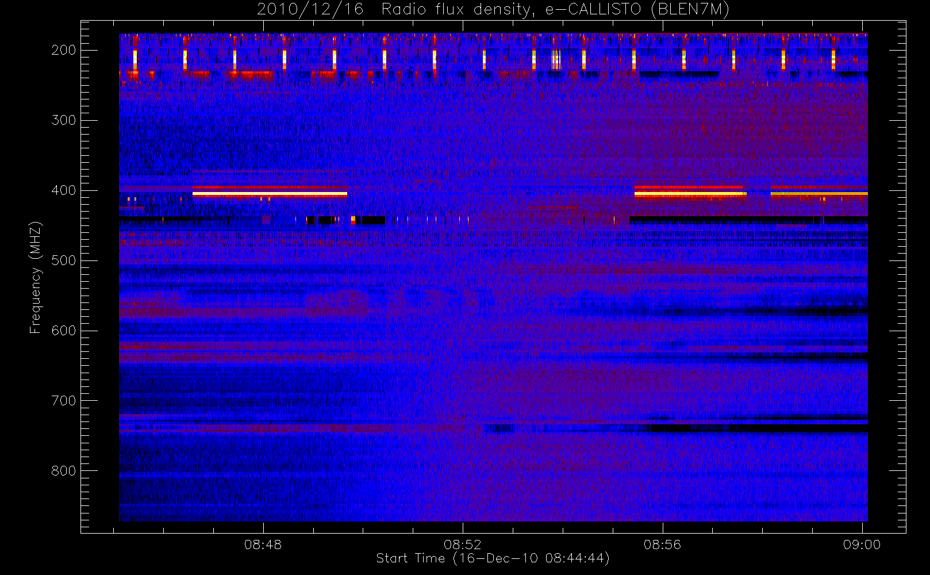Click the 400 frequency axis label

[64, 190]
